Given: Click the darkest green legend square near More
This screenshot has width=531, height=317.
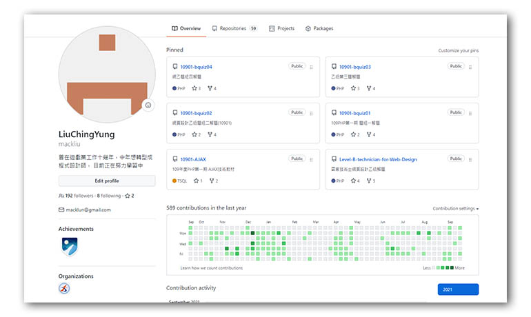Looking at the screenshot, I should [x=452, y=267].
